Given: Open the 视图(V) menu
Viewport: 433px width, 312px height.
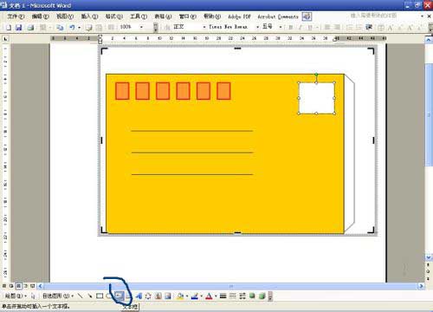Looking at the screenshot, I should click(x=65, y=16).
